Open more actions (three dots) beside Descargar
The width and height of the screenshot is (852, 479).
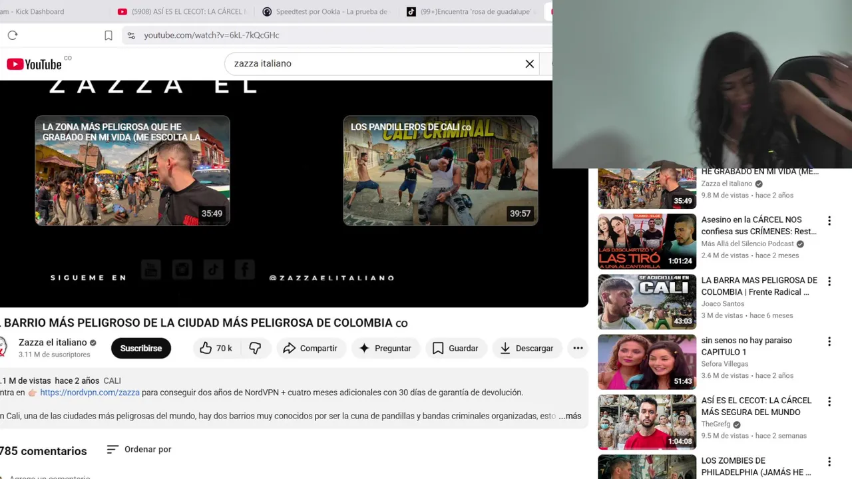(x=578, y=348)
